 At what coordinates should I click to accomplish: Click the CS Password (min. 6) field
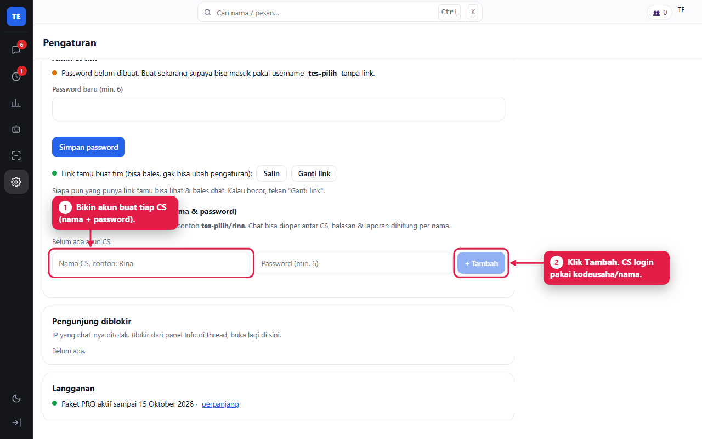tap(354, 263)
